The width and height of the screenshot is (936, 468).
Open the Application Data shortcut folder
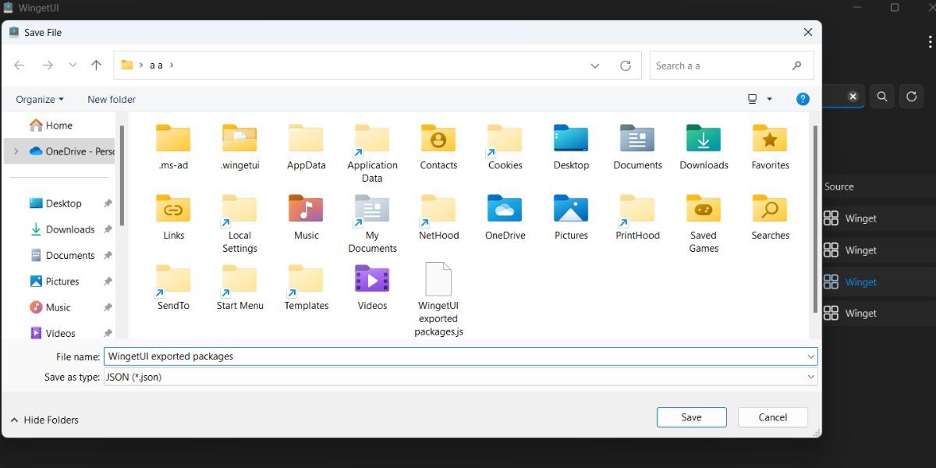pos(372,154)
